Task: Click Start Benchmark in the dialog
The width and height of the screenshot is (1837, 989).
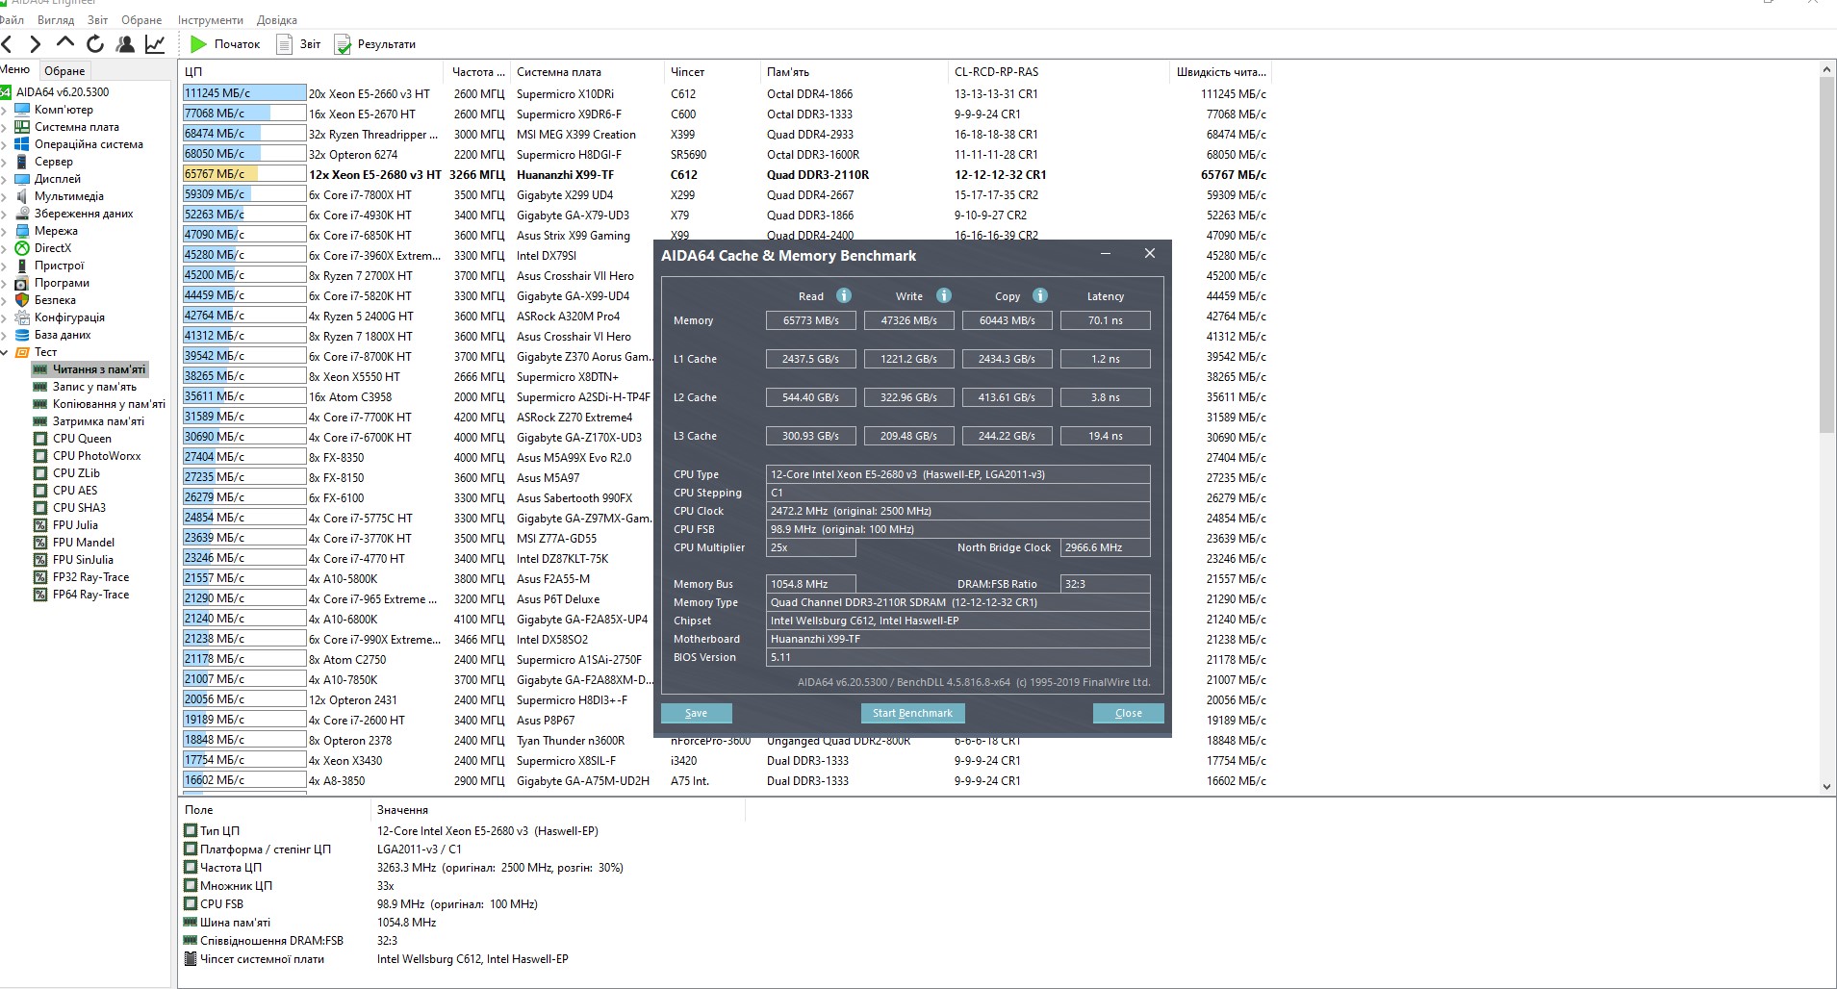Action: [x=912, y=713]
